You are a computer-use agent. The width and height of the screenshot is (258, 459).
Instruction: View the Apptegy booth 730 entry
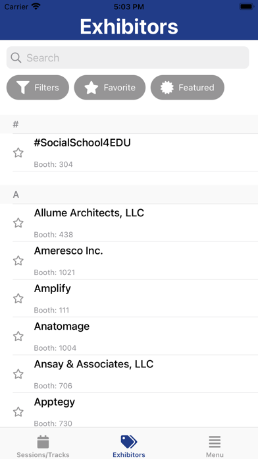coord(136,412)
